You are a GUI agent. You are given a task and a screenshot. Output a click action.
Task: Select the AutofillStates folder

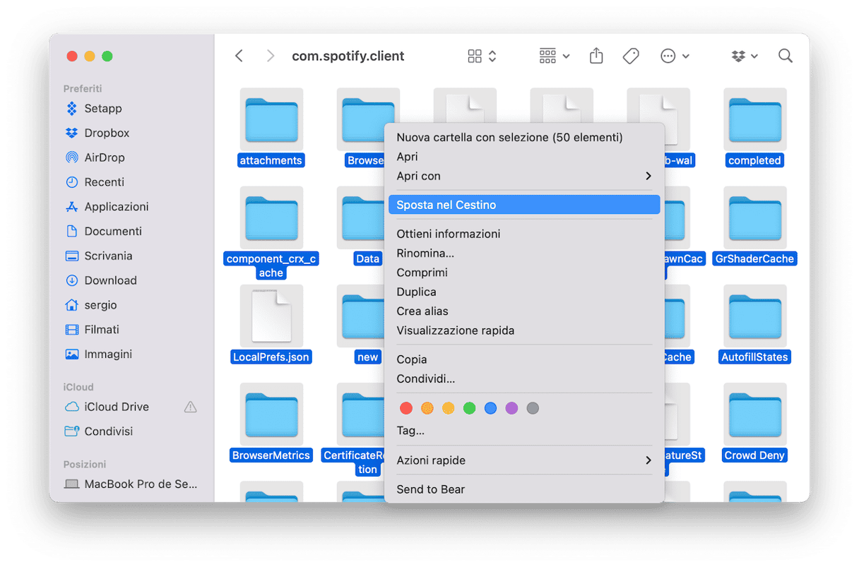[x=754, y=324]
